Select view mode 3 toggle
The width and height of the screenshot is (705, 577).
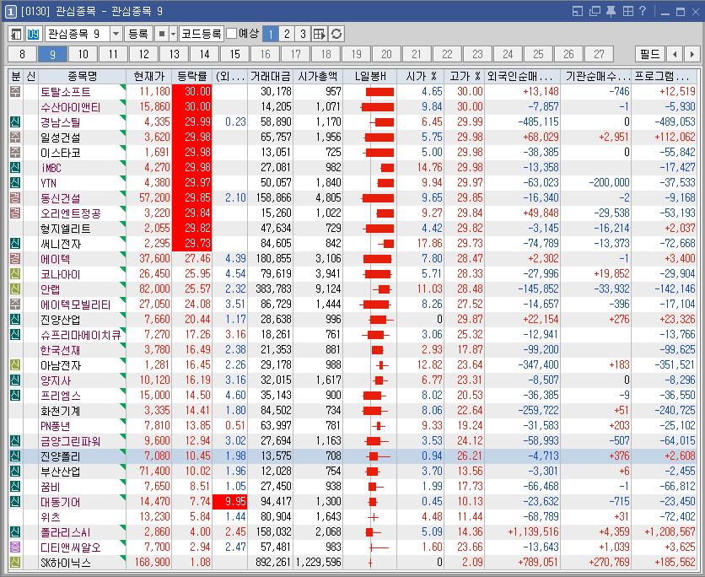303,35
